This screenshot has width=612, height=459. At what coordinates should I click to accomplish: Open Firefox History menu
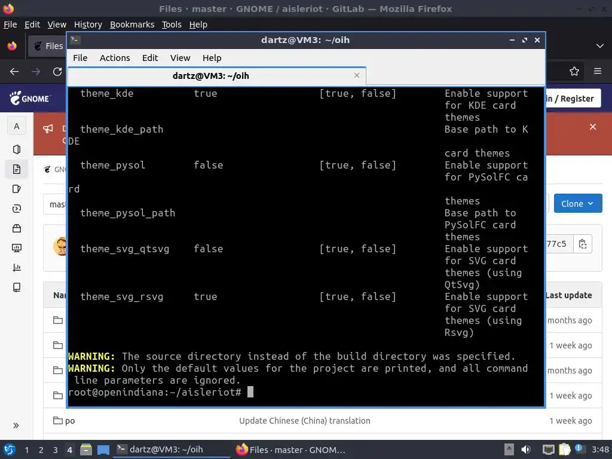pos(88,25)
